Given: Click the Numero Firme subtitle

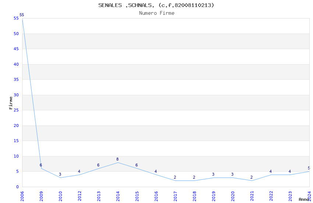Looking at the screenshot, I should point(156,13).
